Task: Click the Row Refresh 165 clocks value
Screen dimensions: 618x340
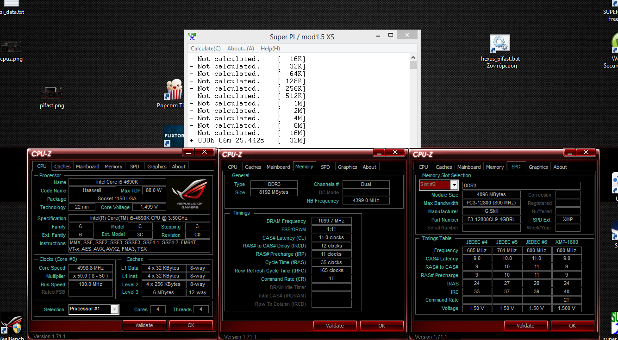Action: tap(331, 271)
